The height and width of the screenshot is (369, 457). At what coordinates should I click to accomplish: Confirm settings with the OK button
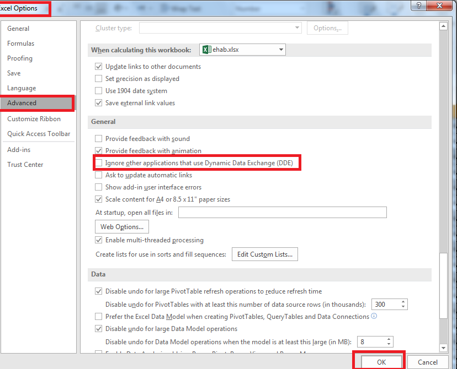[x=381, y=362]
